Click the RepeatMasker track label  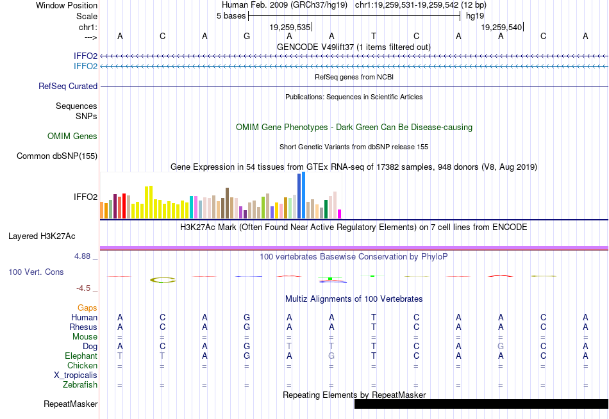point(71,404)
